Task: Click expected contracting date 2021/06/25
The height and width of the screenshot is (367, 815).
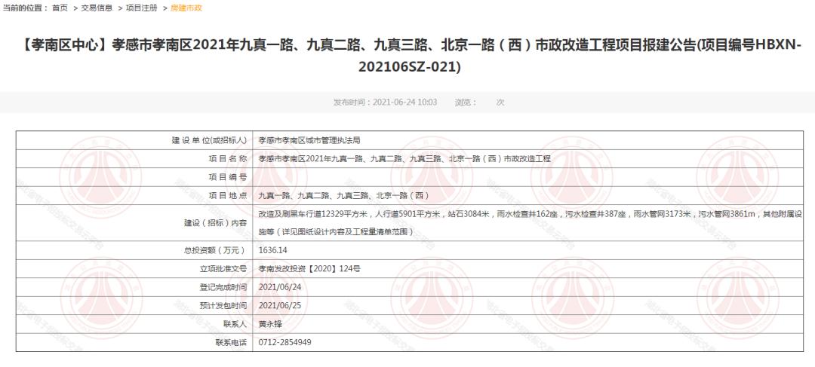Action: pos(280,305)
